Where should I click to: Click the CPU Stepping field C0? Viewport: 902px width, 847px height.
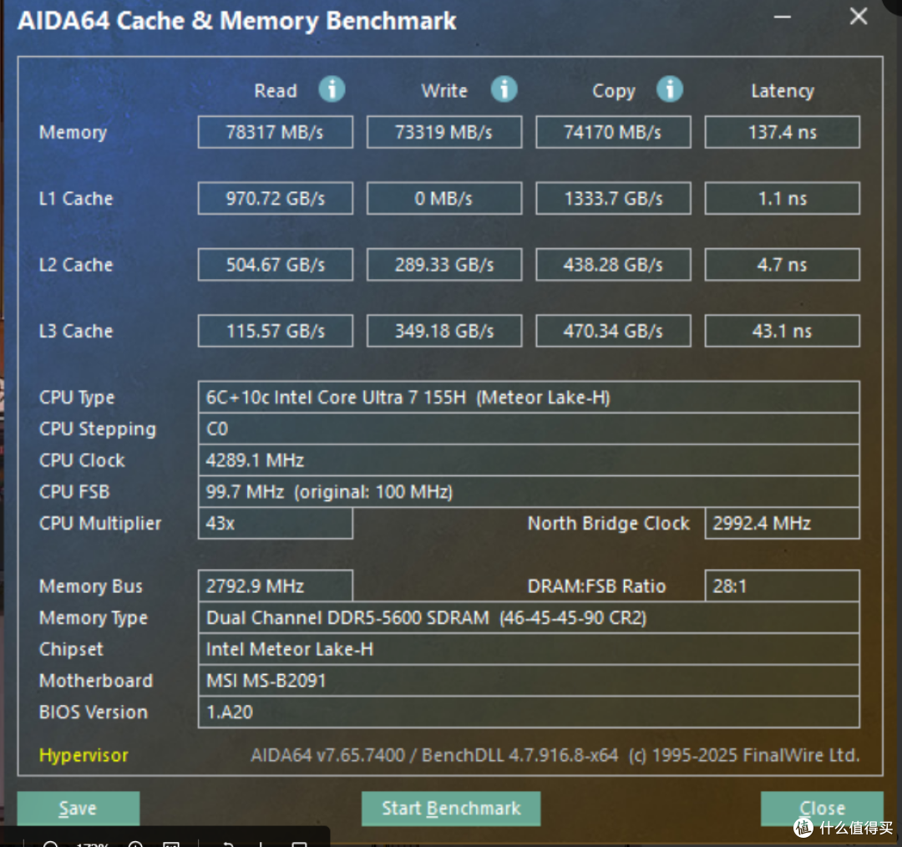tap(529, 429)
